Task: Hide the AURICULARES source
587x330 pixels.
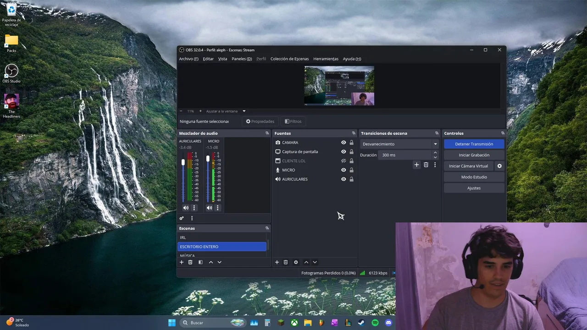Action: coord(343,179)
